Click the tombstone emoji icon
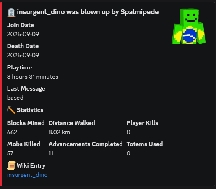Viewport: 216px width, 189px height. pyautogui.click(x=11, y=13)
